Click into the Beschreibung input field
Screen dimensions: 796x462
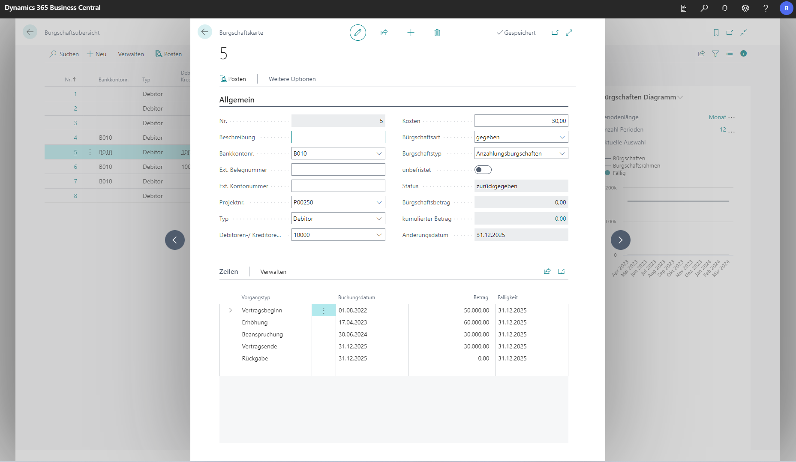pyautogui.click(x=338, y=137)
